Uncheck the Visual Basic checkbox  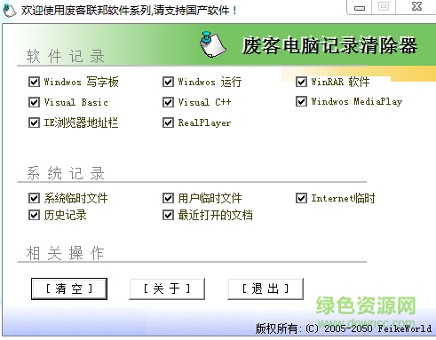pos(34,102)
